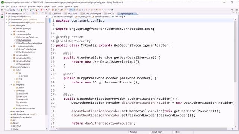
Task: Place the cursor on the @EnableWebSecurity line
Action: 73,41
